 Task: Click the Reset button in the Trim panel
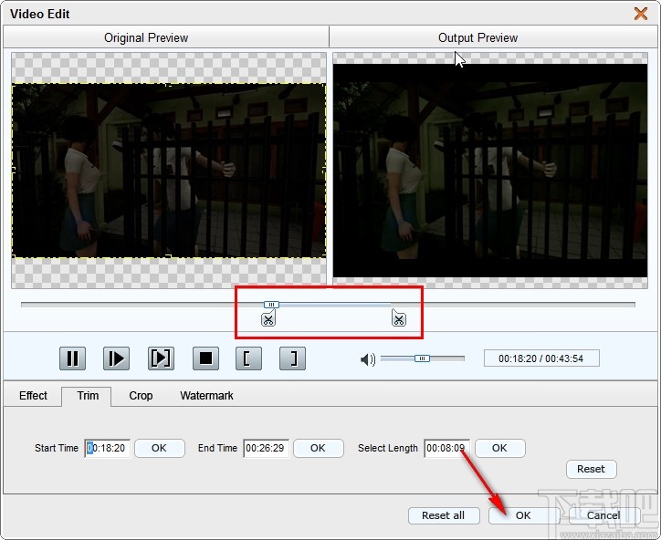click(591, 469)
